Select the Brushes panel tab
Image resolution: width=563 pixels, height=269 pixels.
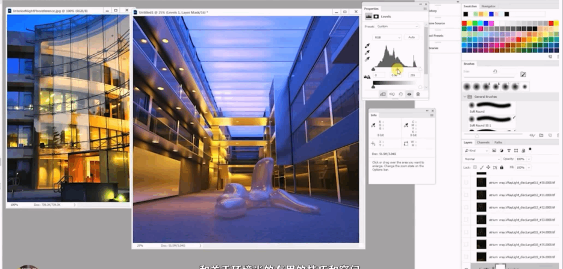point(469,64)
